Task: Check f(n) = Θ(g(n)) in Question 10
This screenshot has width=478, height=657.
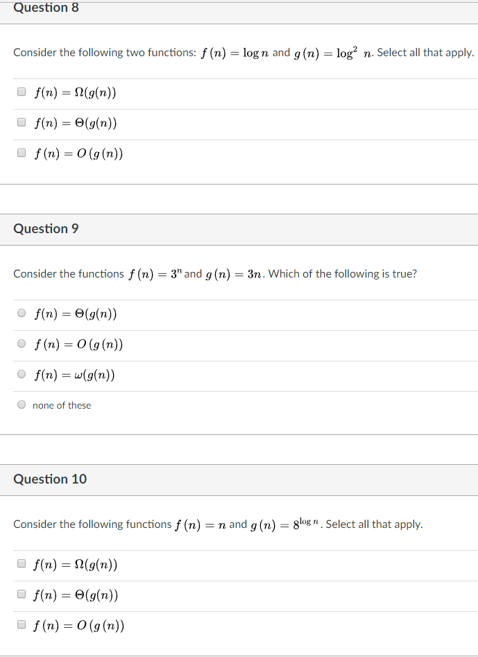Action: point(21,594)
